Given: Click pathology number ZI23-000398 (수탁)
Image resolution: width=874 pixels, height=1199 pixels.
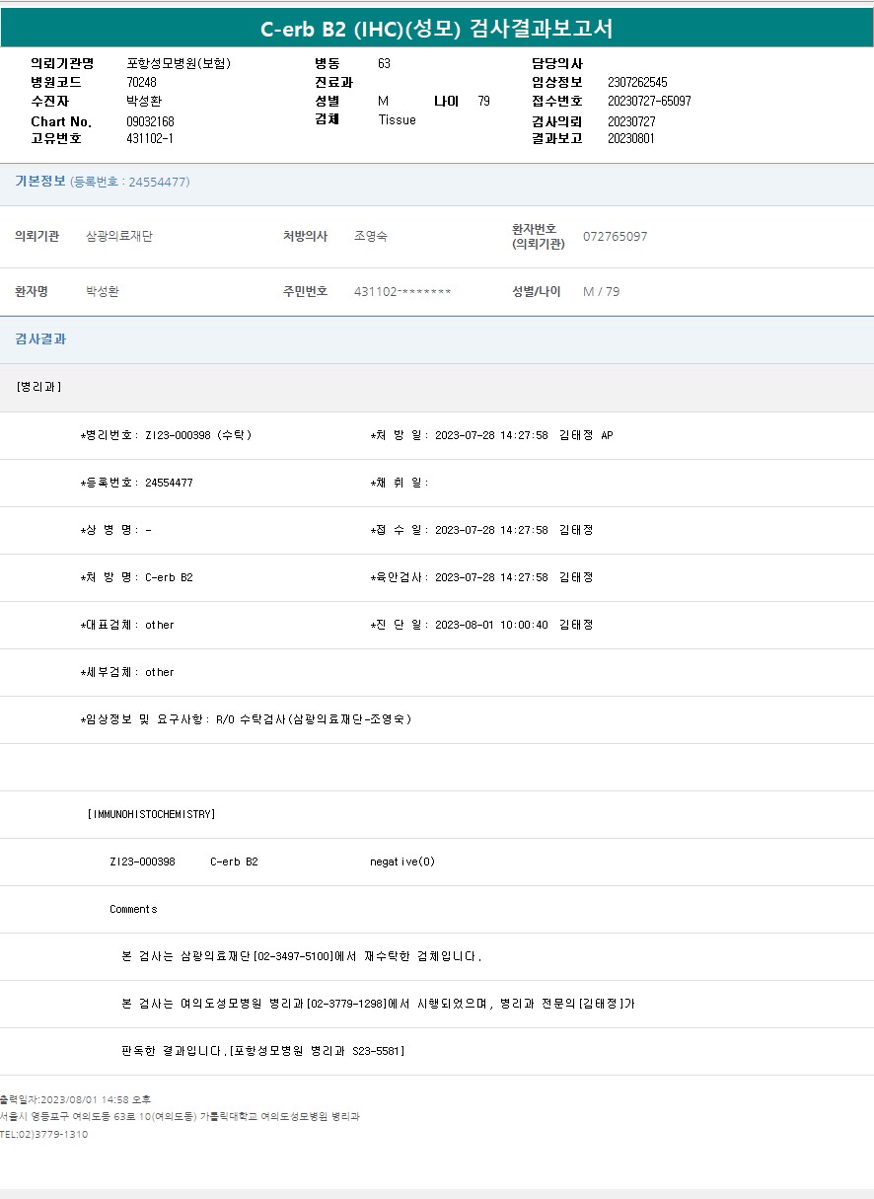Looking at the screenshot, I should click(x=197, y=435).
